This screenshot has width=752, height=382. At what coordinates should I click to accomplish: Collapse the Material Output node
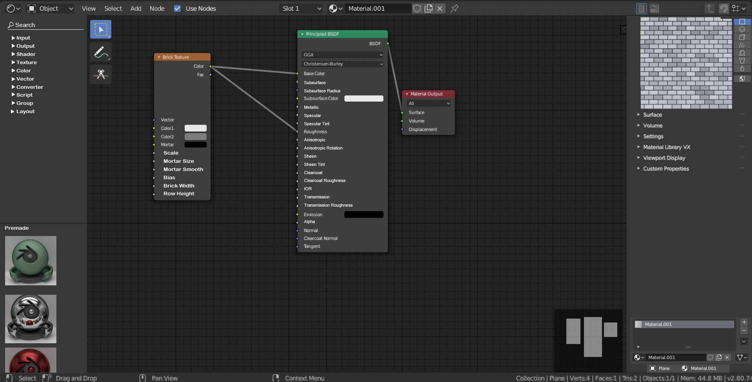pyautogui.click(x=407, y=94)
